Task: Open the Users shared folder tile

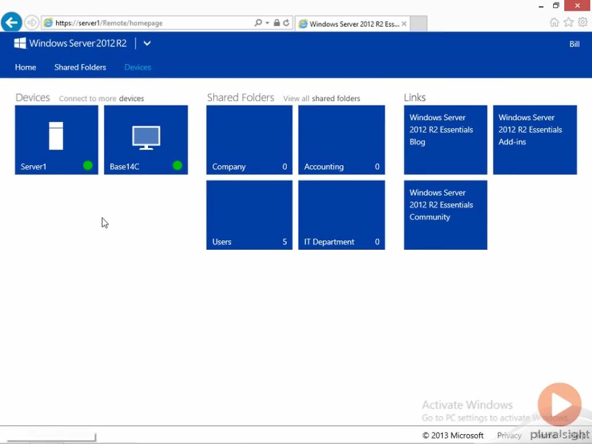Action: pos(249,215)
